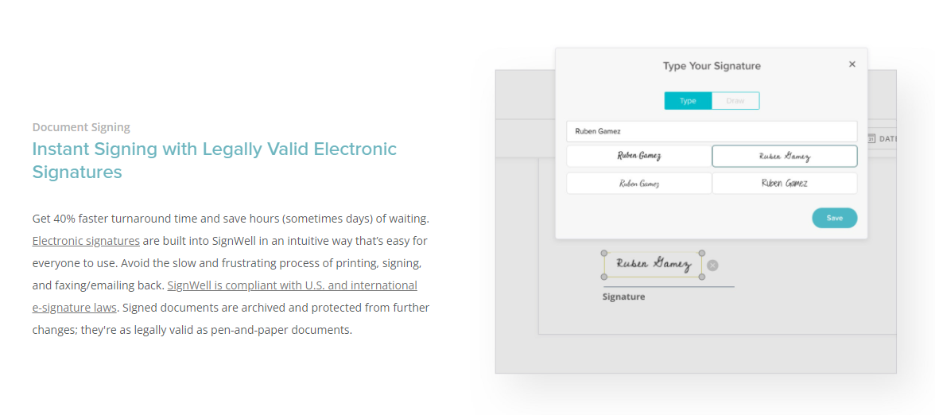Grab the top-left handle of the signature box
This screenshot has width=935, height=415.
click(604, 254)
